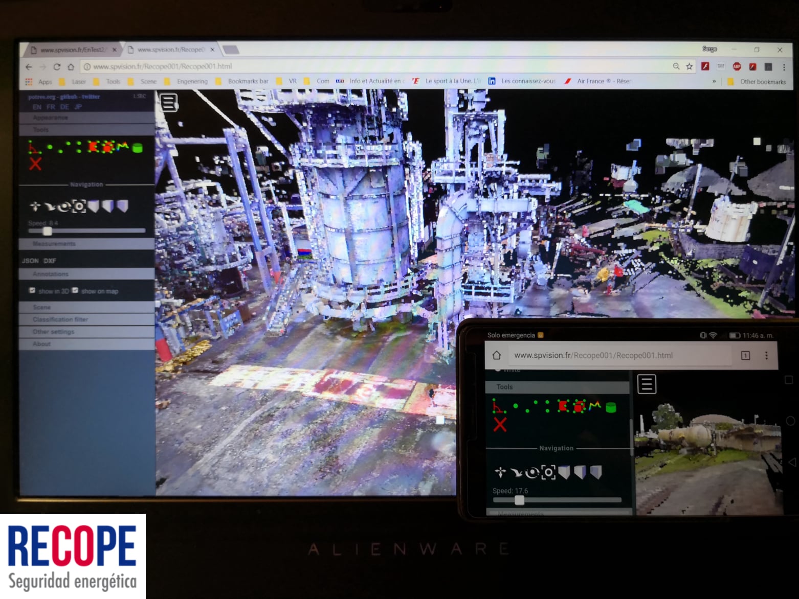
Task: Select the green cylinder volume tool on laptop
Action: pyautogui.click(x=137, y=148)
